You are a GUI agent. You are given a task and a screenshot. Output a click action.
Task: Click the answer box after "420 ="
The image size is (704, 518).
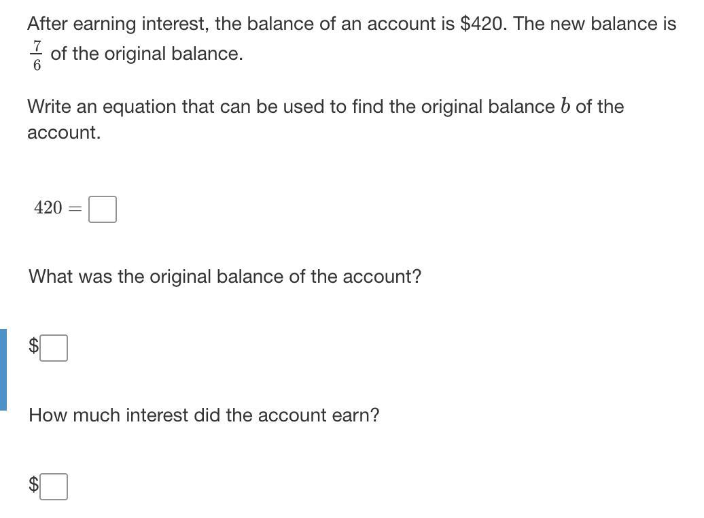point(102,209)
